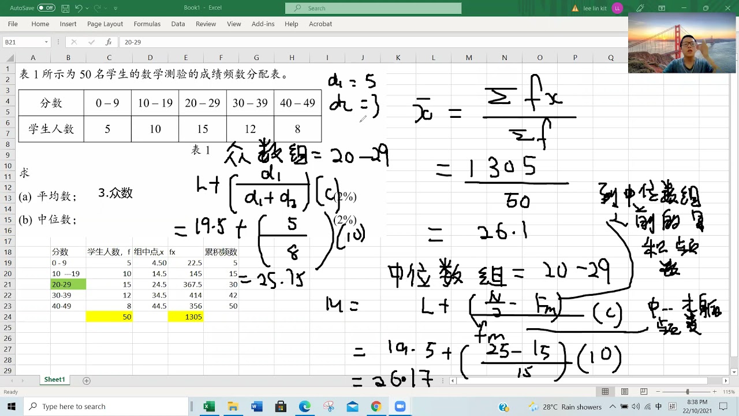This screenshot has width=739, height=416.
Task: Open the Acrobat tab
Action: tap(320, 24)
